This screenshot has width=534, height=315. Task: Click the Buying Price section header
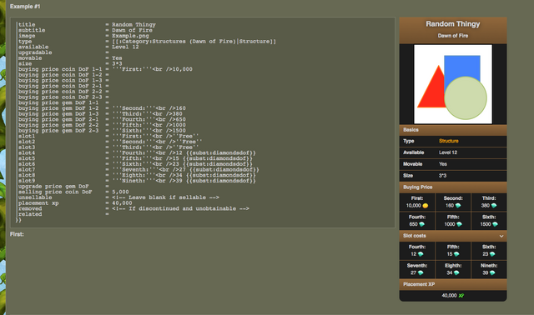pos(453,187)
